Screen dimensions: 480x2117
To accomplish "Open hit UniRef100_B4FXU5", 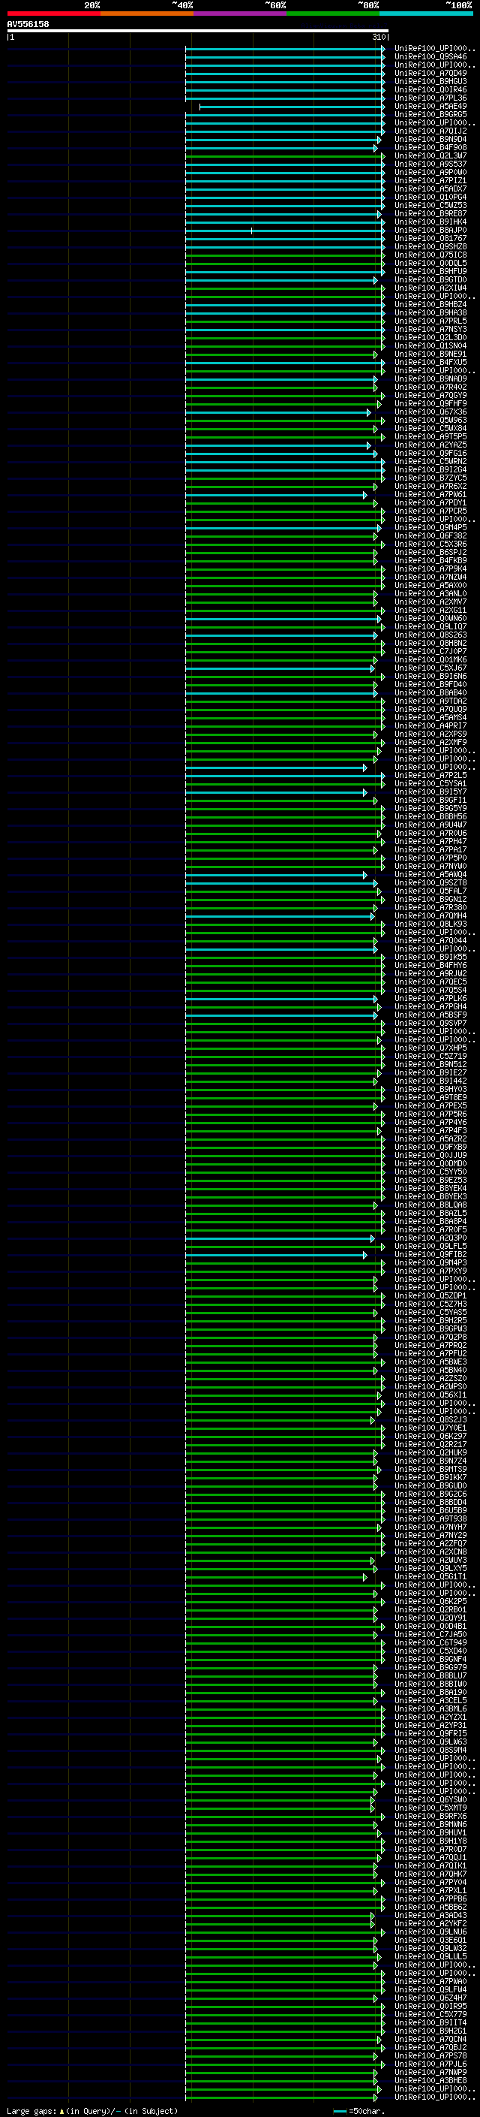I will [430, 362].
